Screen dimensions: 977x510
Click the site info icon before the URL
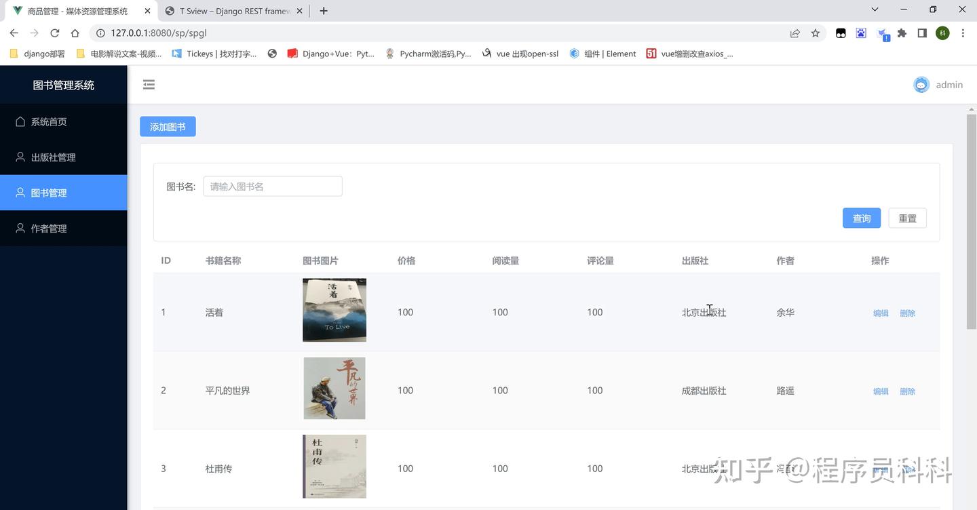[99, 33]
